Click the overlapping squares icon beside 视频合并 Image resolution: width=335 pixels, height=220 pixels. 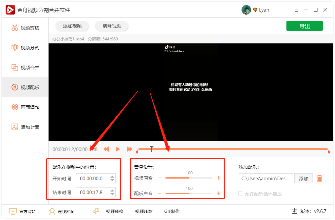coord(15,67)
